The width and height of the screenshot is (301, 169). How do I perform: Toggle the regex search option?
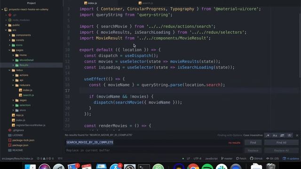pyautogui.click(x=268, y=135)
